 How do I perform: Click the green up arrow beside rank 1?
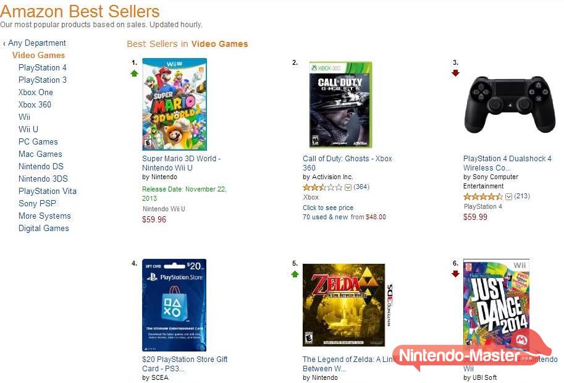pyautogui.click(x=134, y=73)
